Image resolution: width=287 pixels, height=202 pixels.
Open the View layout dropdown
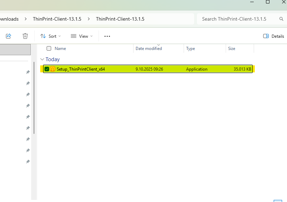(x=82, y=36)
